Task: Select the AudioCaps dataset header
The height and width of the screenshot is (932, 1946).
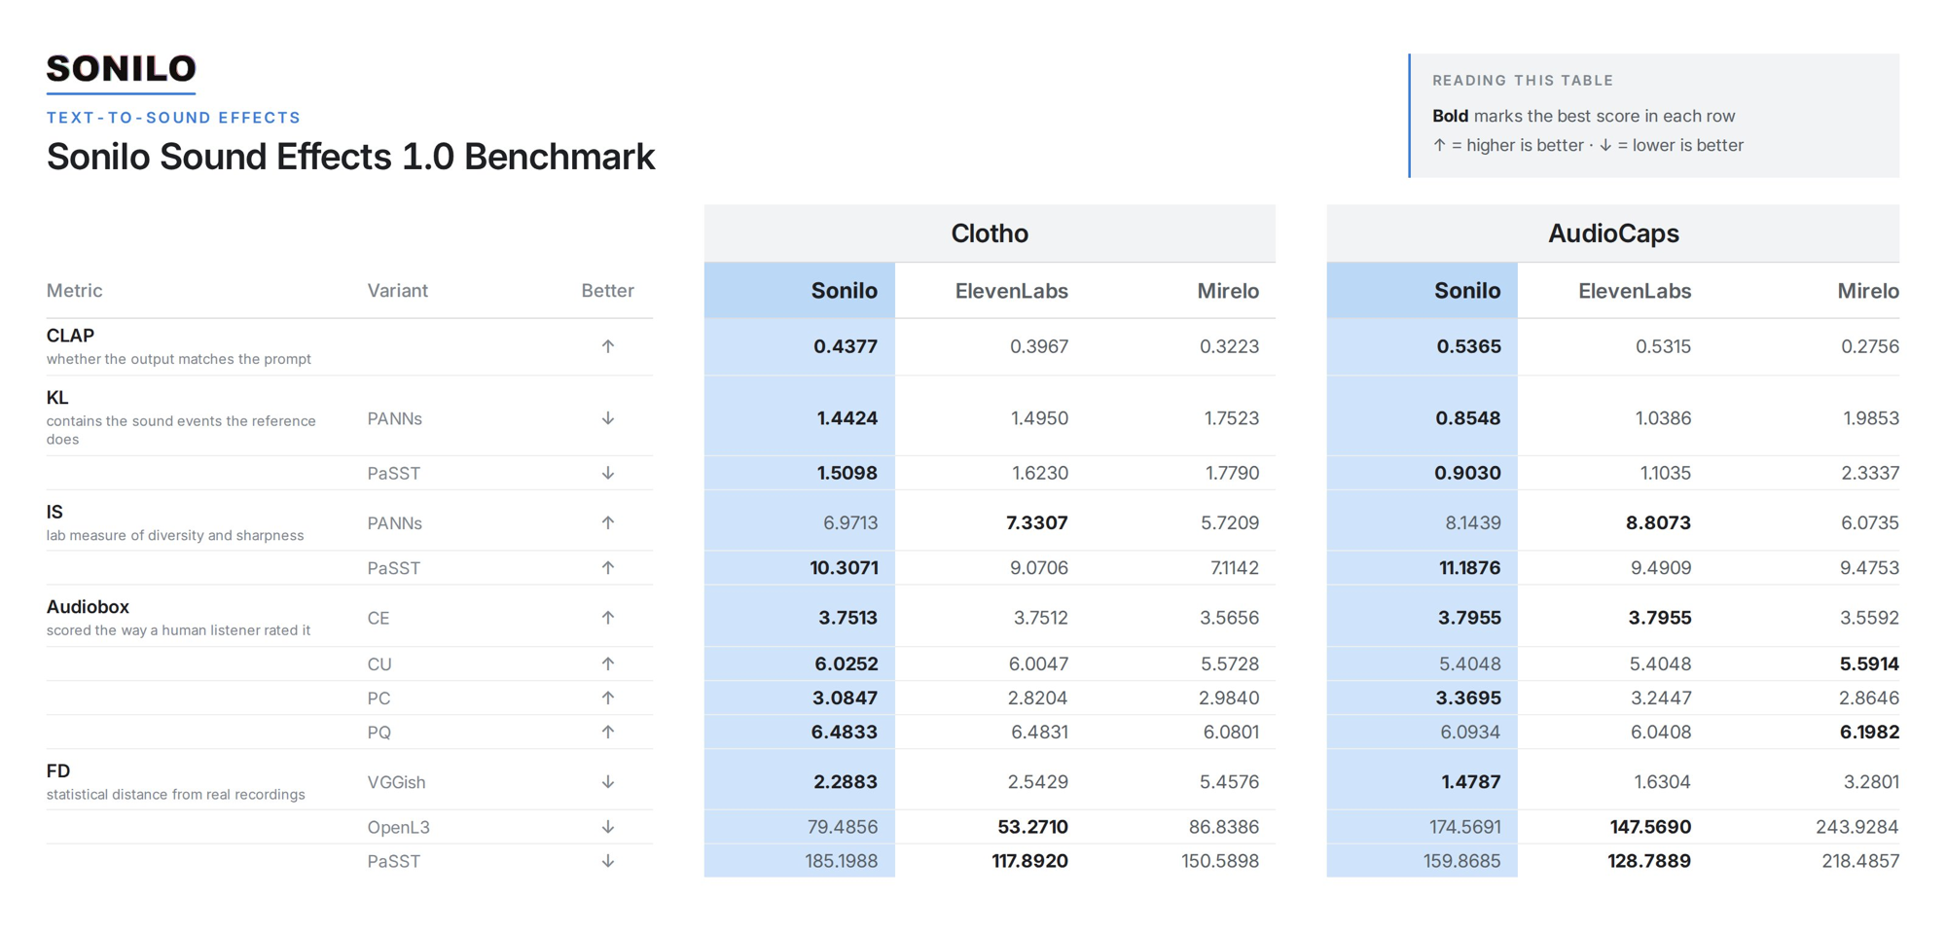Action: [x=1613, y=233]
